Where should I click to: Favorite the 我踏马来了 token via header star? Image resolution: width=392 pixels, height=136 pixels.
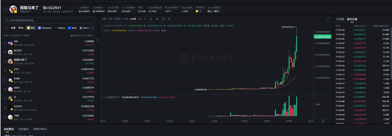tap(5, 9)
